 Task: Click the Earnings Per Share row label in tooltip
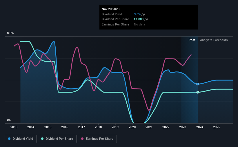click(x=115, y=24)
